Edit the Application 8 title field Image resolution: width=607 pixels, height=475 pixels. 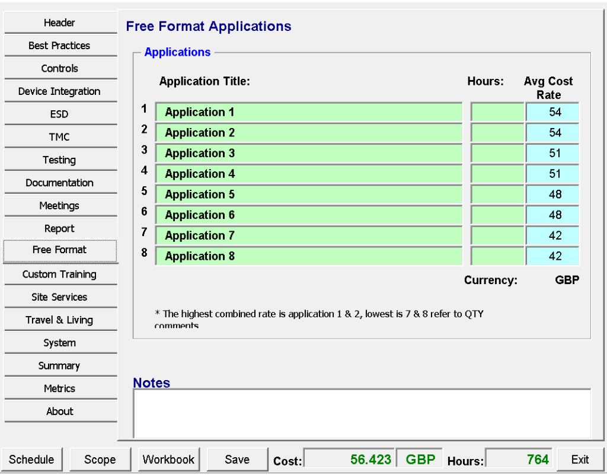click(x=309, y=256)
